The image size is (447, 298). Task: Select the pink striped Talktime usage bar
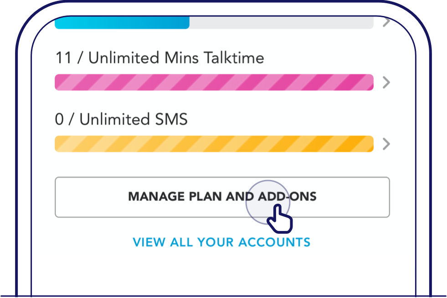point(214,82)
